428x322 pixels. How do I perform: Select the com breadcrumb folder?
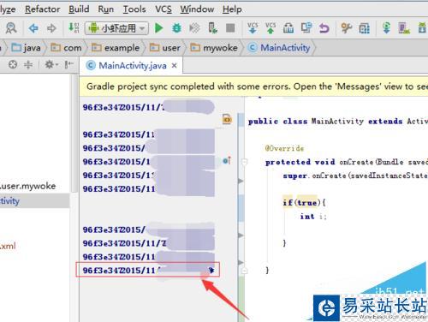point(66,48)
